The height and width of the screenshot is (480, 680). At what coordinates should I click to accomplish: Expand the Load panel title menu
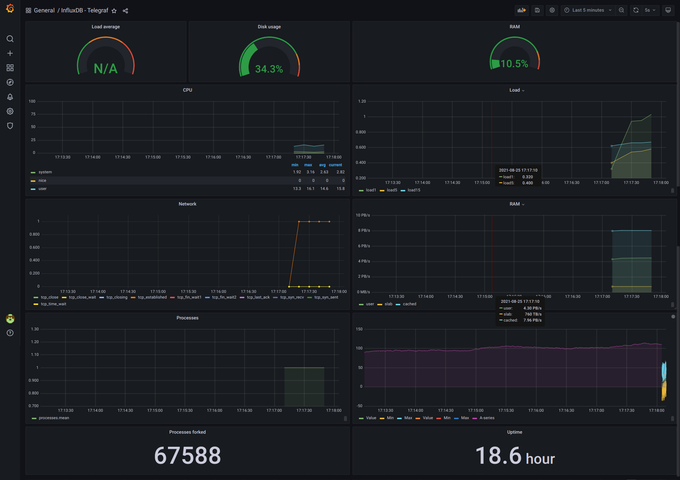pyautogui.click(x=517, y=90)
